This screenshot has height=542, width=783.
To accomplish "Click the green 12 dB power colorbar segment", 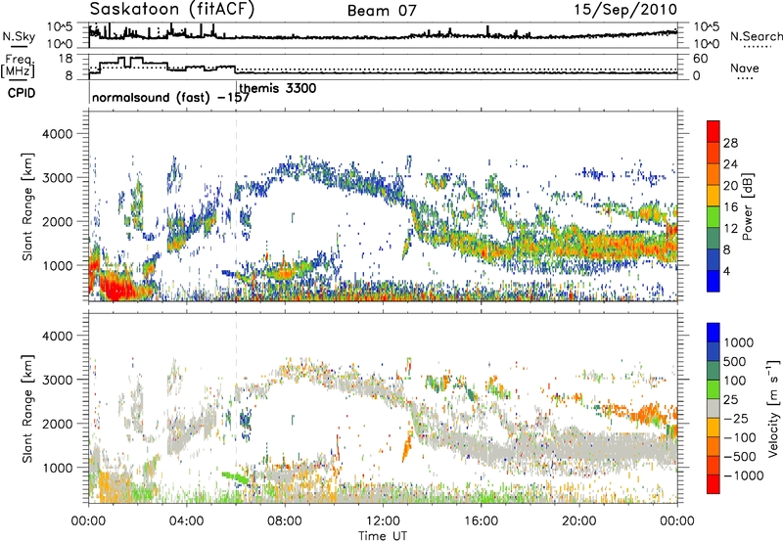I will 714,217.
